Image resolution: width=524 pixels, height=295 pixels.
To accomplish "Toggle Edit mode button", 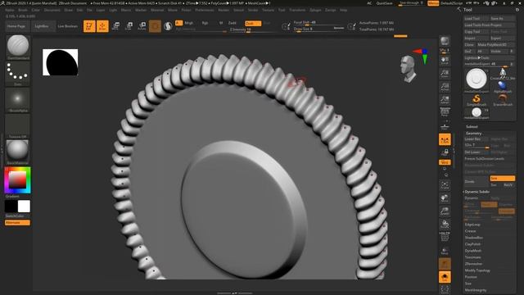I will (89, 26).
